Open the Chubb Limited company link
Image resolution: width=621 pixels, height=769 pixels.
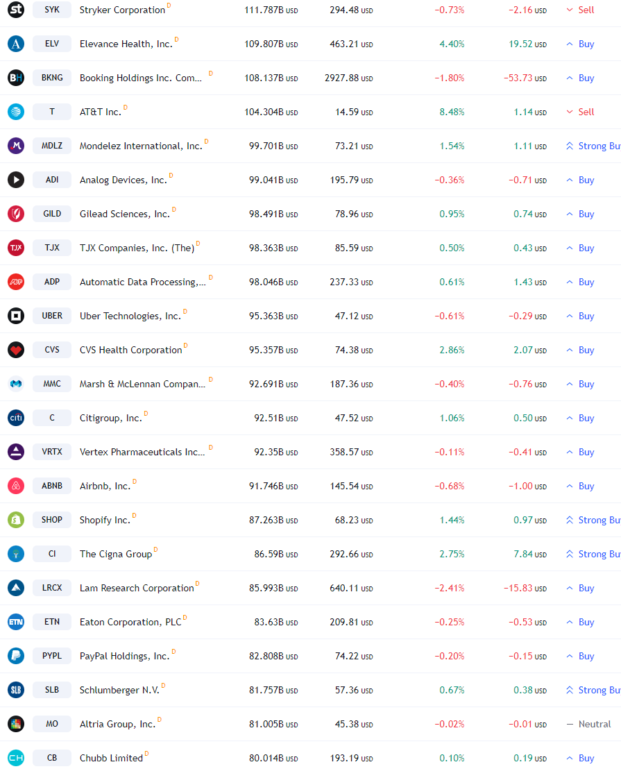(x=111, y=758)
